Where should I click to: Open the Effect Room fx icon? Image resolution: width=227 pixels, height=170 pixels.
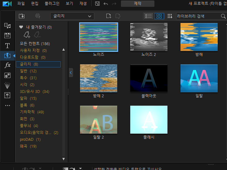coord(7,65)
